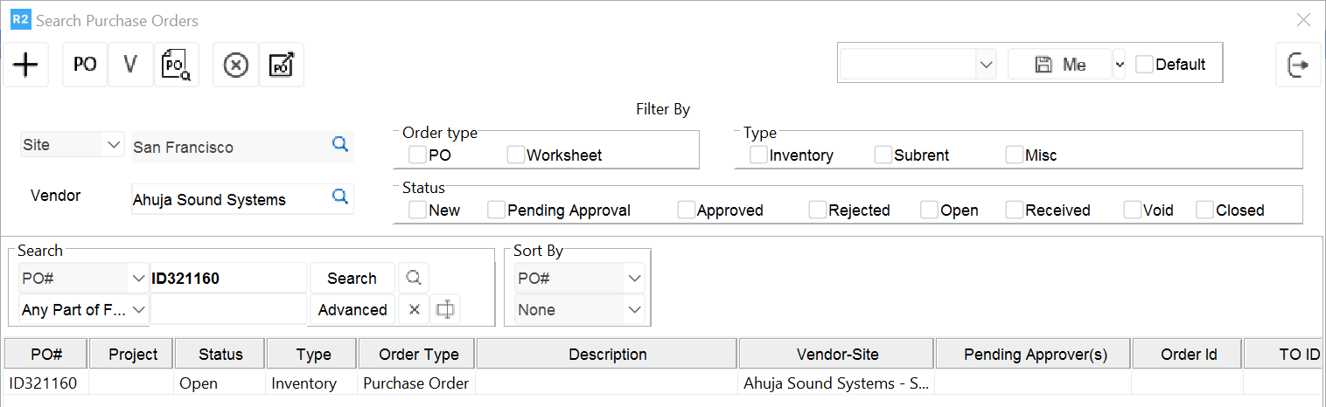
Task: Expand the Any Part of Field dropdown
Action: (138, 310)
